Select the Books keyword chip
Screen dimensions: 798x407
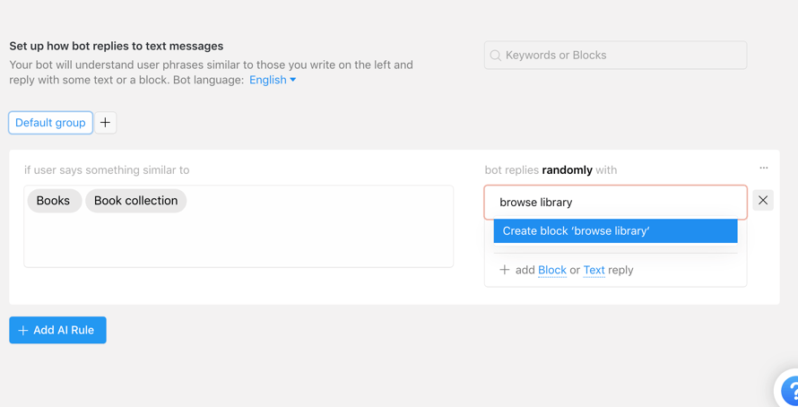(54, 201)
